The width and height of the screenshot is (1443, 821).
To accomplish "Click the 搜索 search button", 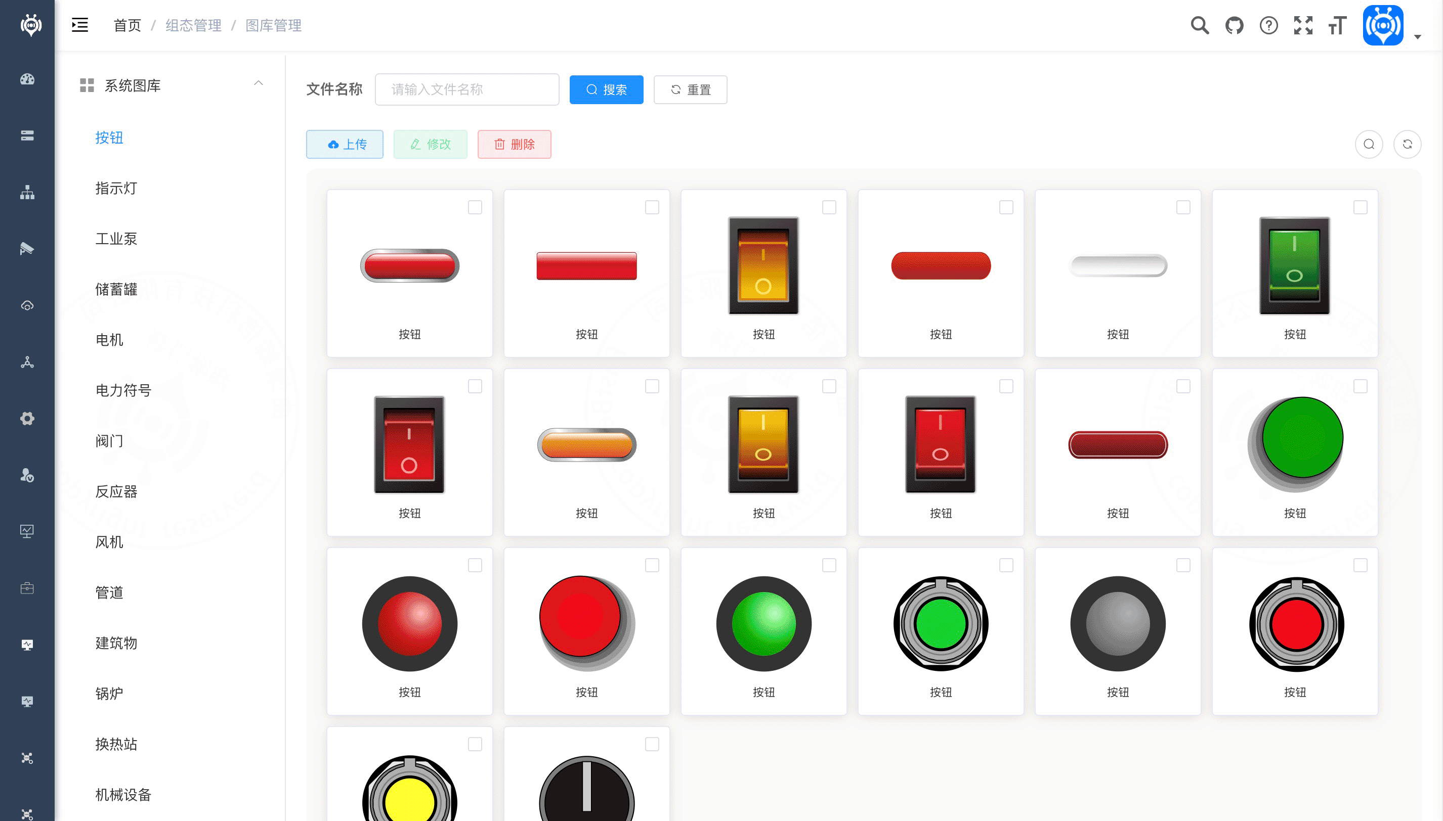I will click(606, 89).
